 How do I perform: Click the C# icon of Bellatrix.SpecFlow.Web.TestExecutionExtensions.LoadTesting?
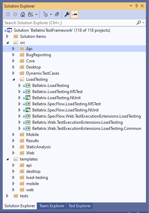coord(28,116)
